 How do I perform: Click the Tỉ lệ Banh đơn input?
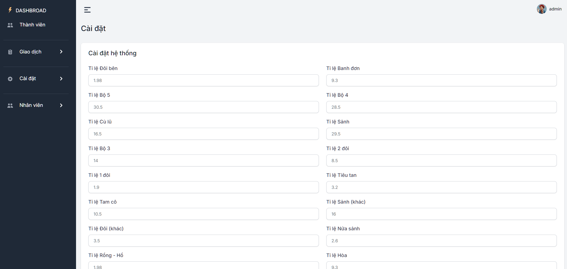click(x=441, y=80)
